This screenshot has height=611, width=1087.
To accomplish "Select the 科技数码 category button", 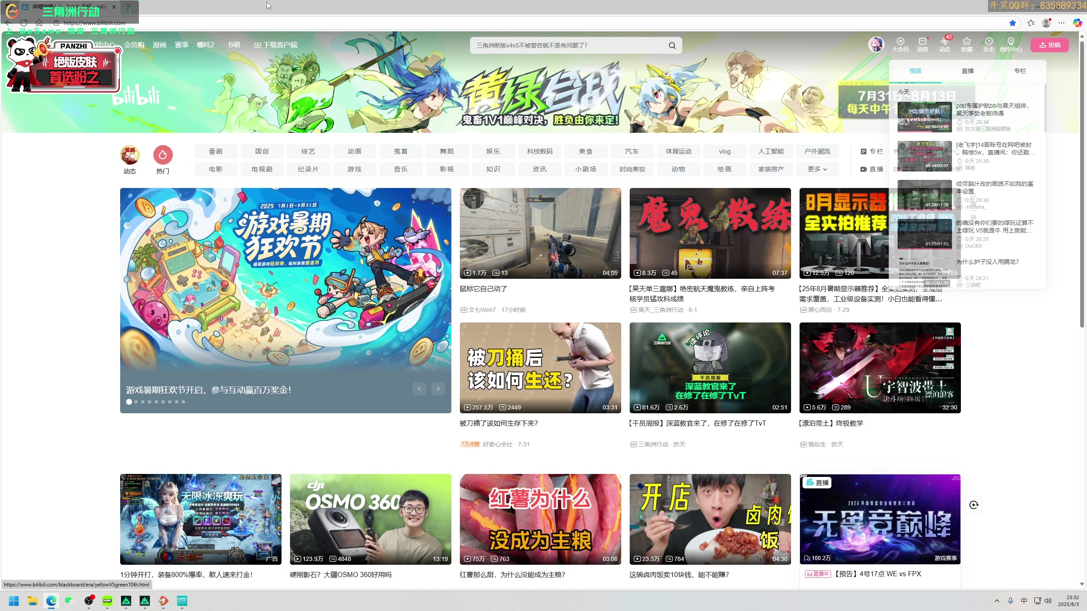I will click(x=540, y=151).
